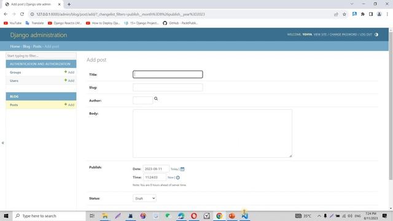Open the YouTube bookmark
This screenshot has height=221, width=393.
point(12,23)
